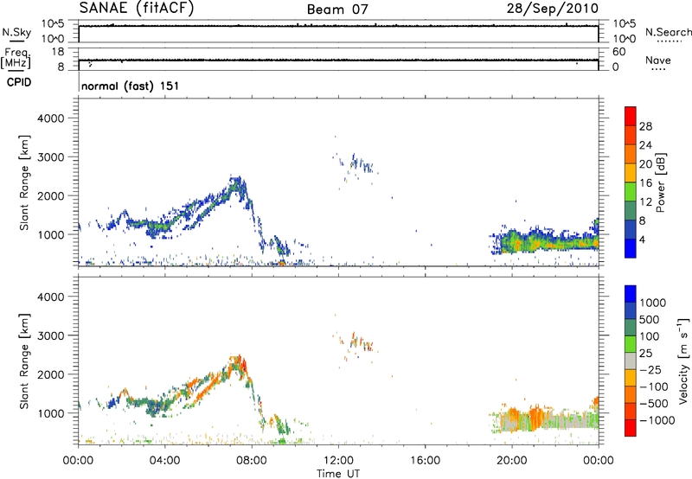Viewport: 692px width, 479px height.
Task: Click the teal 100–500 velocity swatch
Action: (631, 328)
